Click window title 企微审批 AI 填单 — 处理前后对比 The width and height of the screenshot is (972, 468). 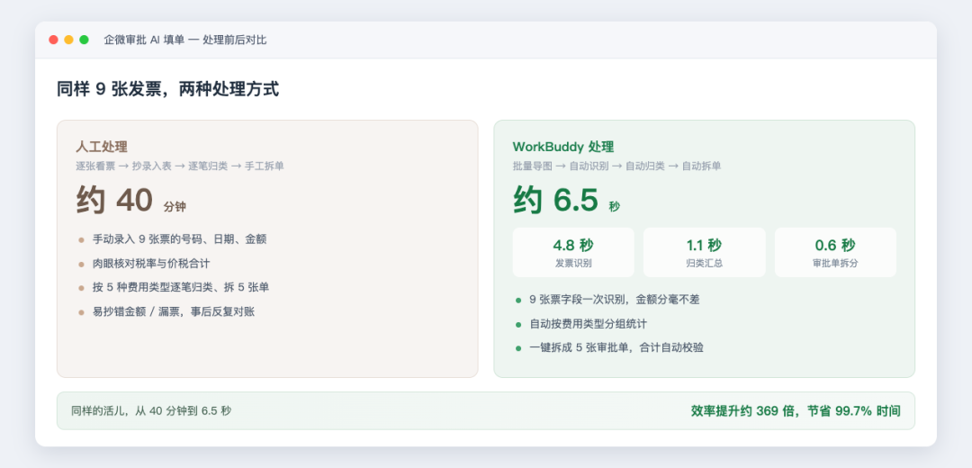185,40
